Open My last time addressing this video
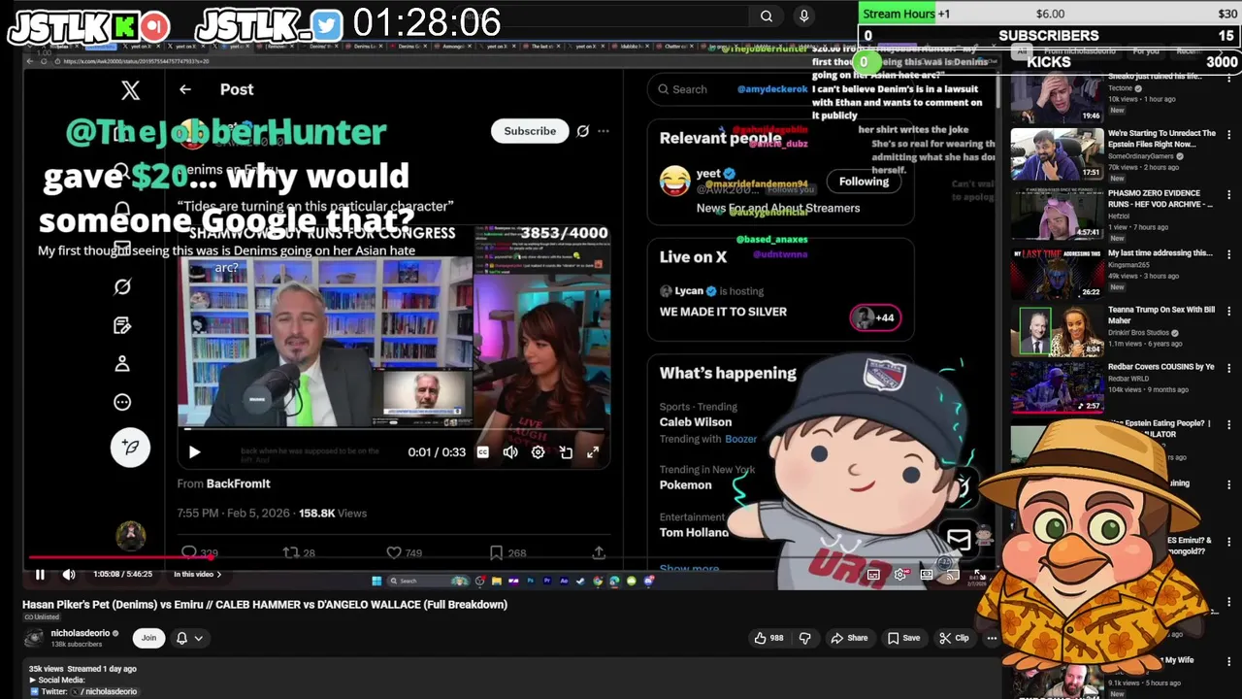The width and height of the screenshot is (1242, 699). (x=1160, y=253)
